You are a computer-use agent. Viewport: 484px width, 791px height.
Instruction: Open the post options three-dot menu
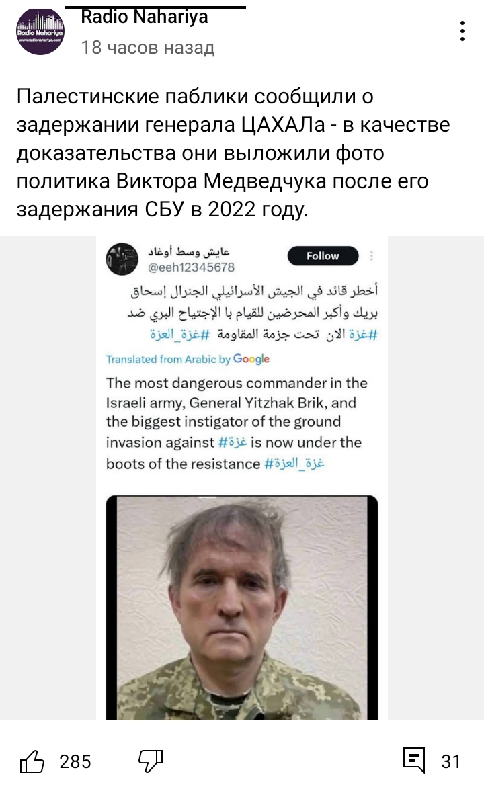462,32
